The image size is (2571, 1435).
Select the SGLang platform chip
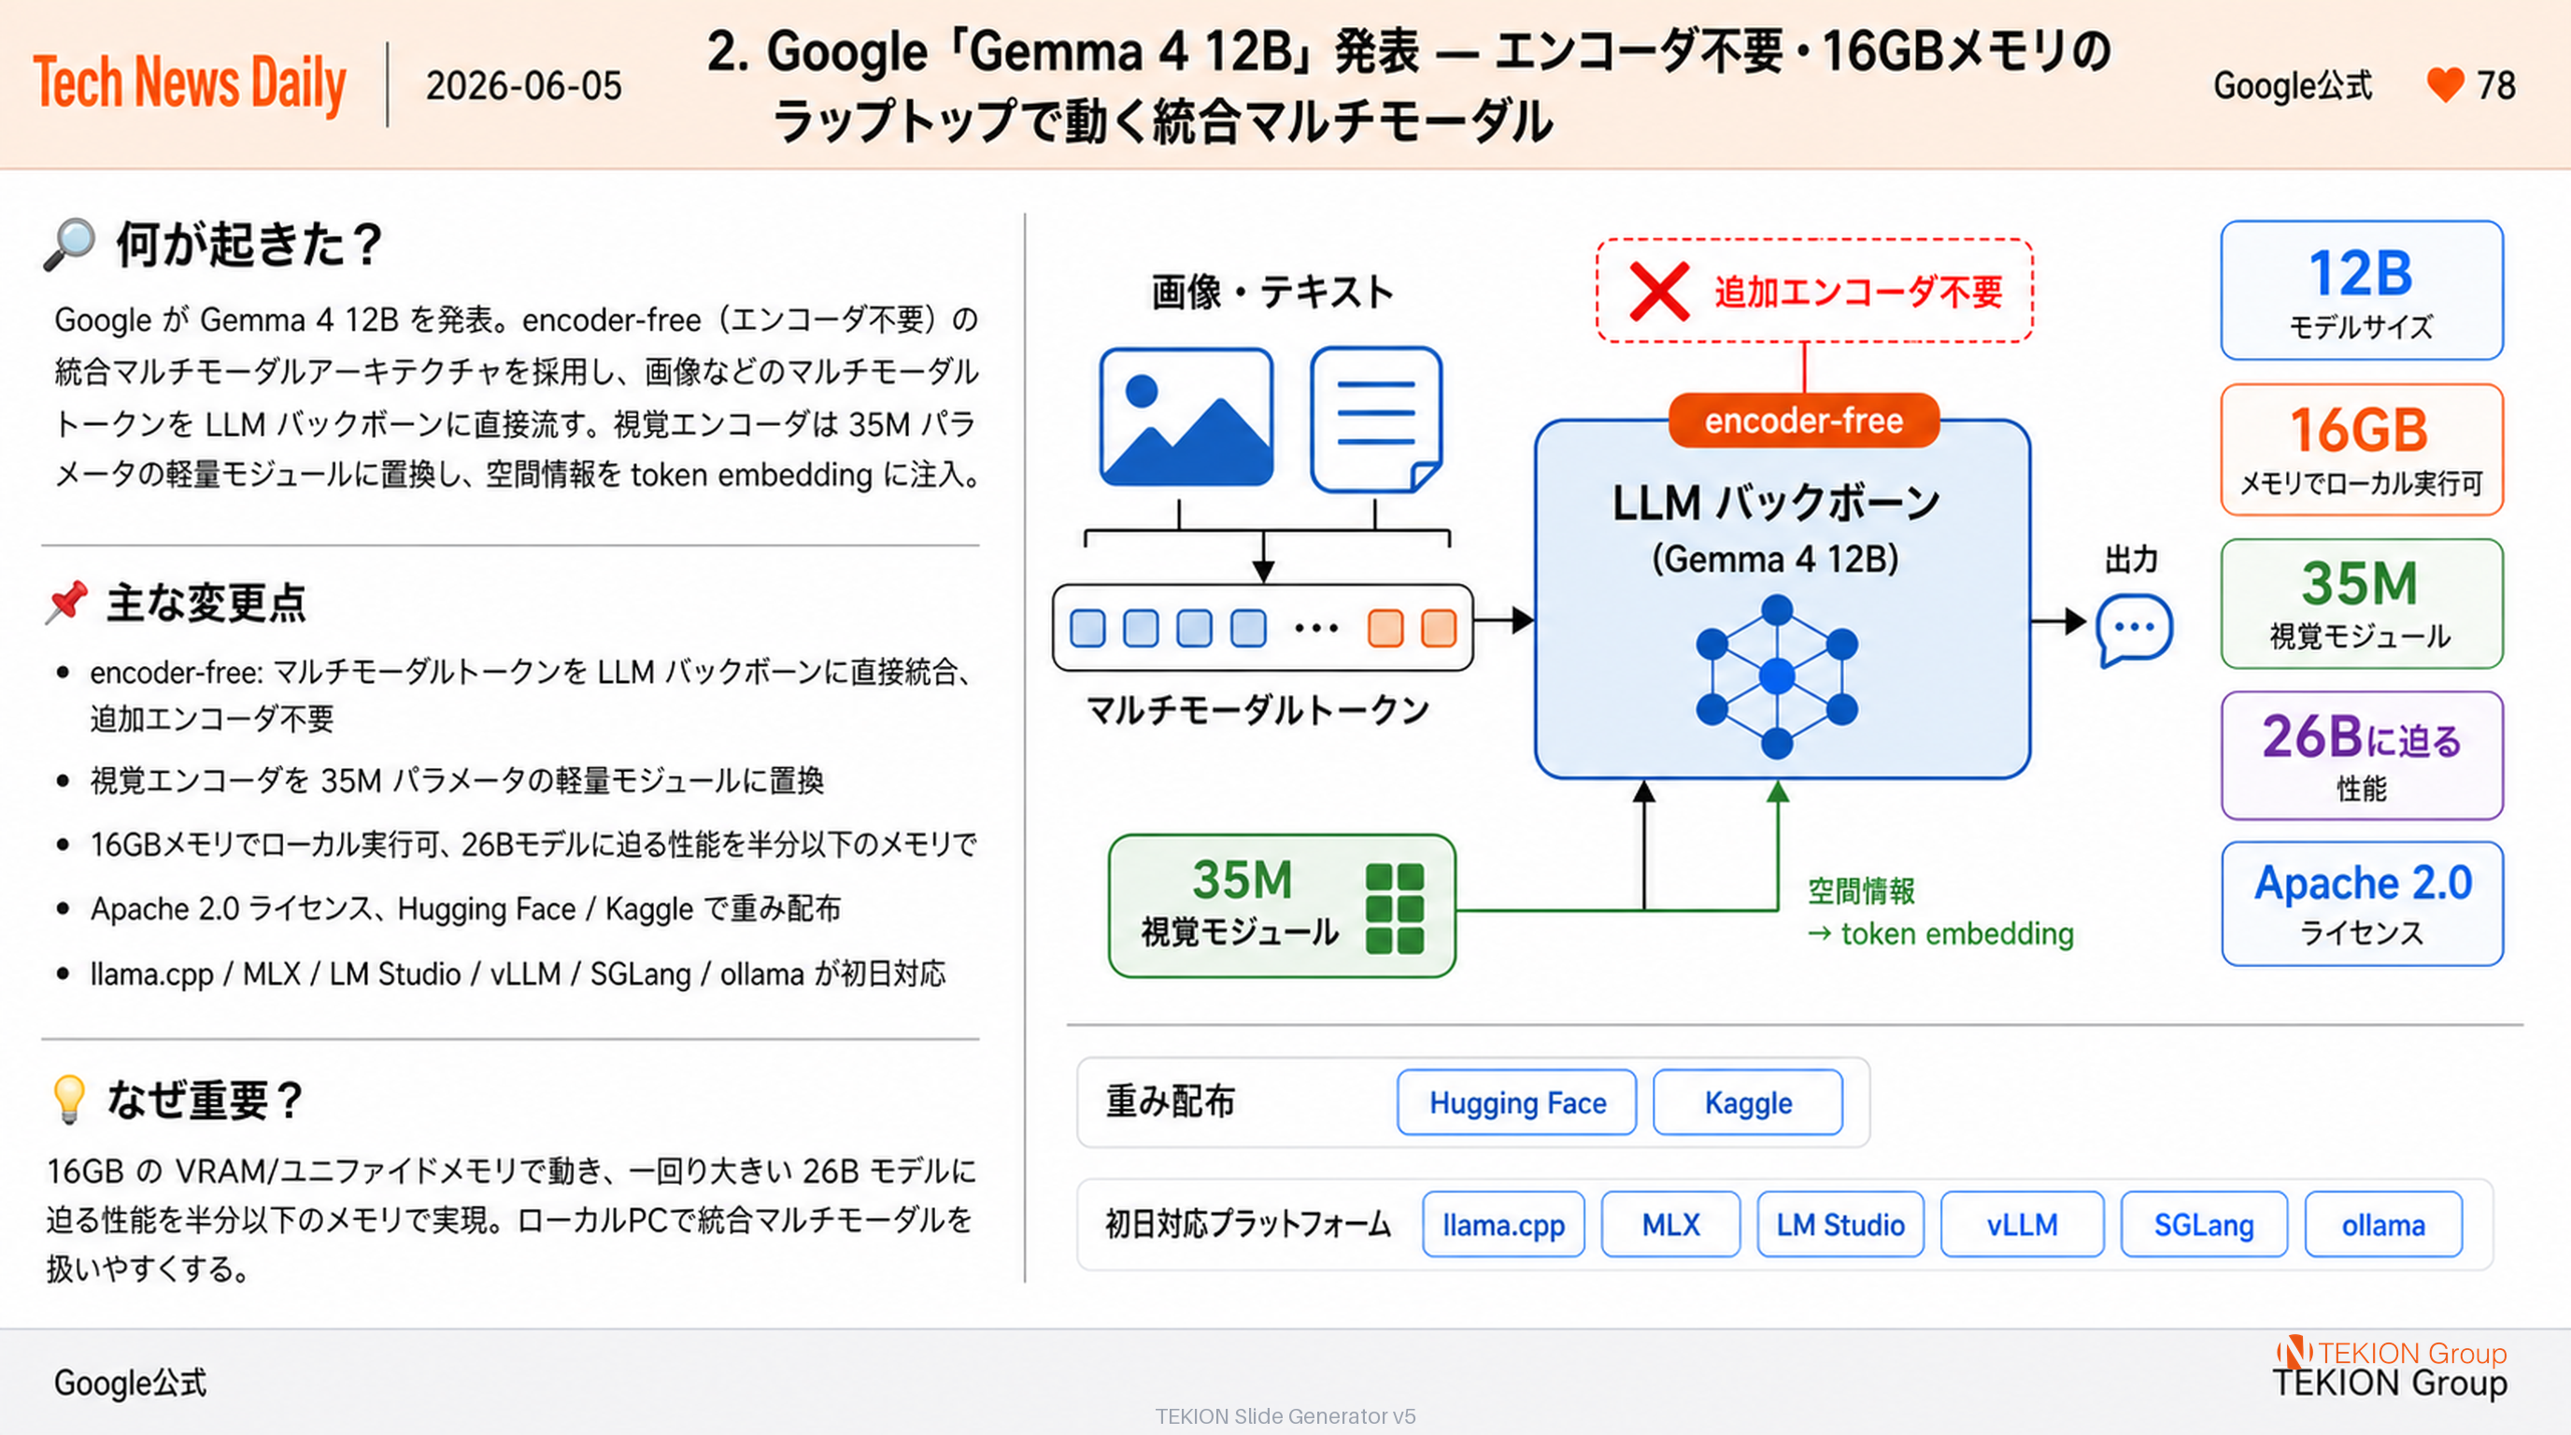2204,1225
